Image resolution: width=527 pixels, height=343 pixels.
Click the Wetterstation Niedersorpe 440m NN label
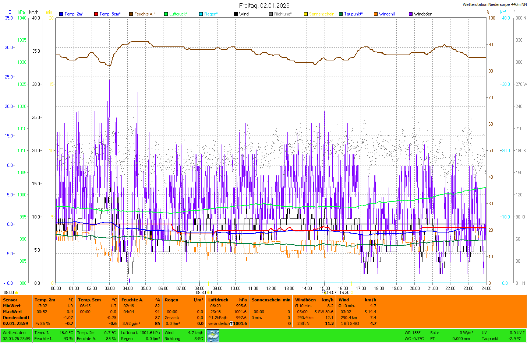coord(494,4)
